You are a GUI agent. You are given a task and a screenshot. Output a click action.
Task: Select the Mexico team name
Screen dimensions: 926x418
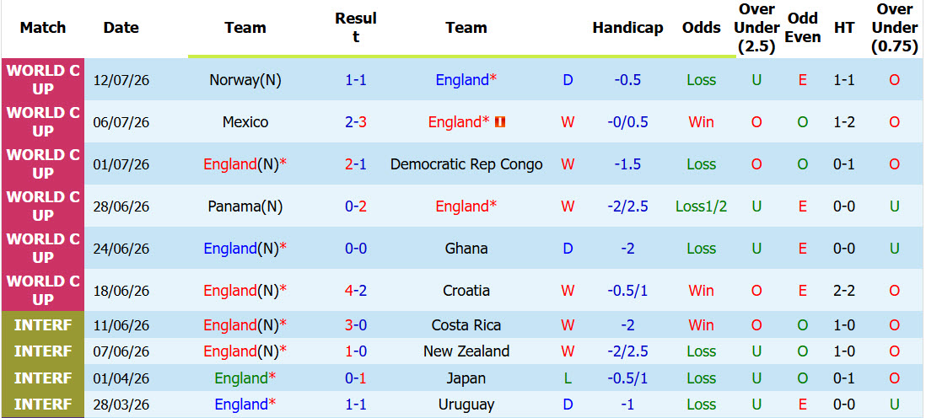point(245,122)
